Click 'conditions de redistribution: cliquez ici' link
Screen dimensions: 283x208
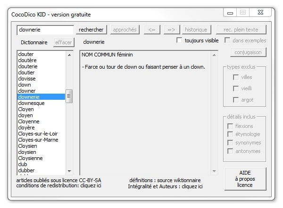click(x=58, y=185)
